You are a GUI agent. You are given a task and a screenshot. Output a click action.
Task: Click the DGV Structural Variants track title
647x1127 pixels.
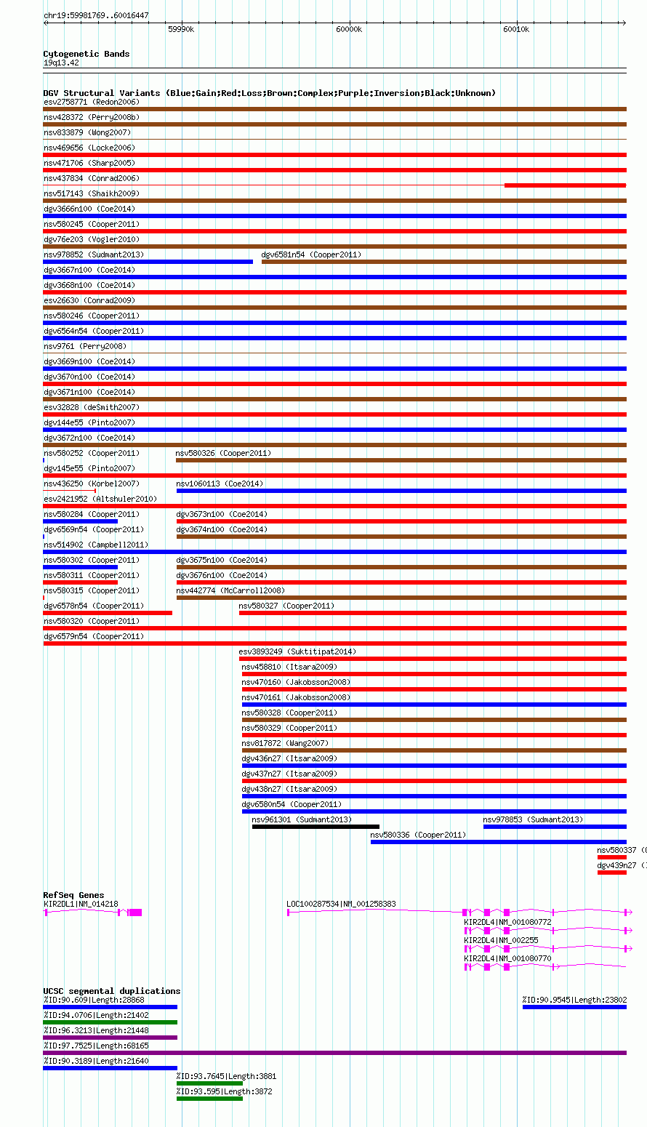(269, 93)
